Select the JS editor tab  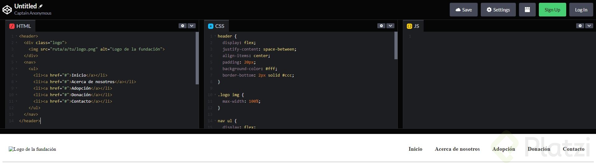click(x=413, y=26)
